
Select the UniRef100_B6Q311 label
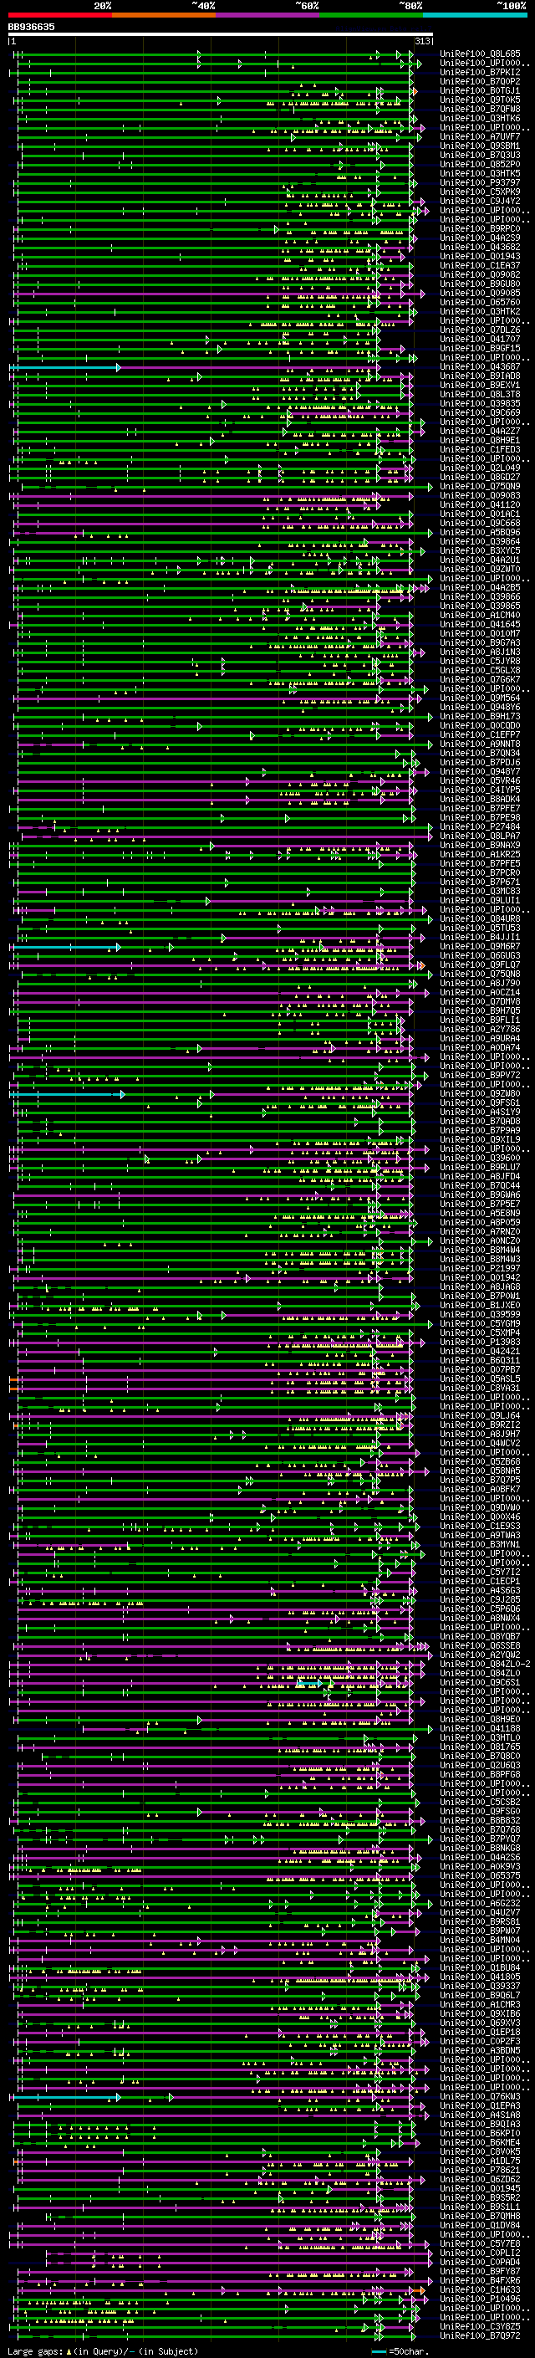pos(480,1361)
